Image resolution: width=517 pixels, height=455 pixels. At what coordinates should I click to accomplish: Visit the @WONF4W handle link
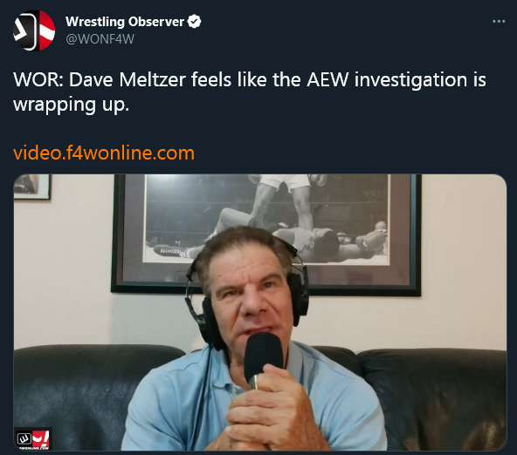[x=100, y=39]
